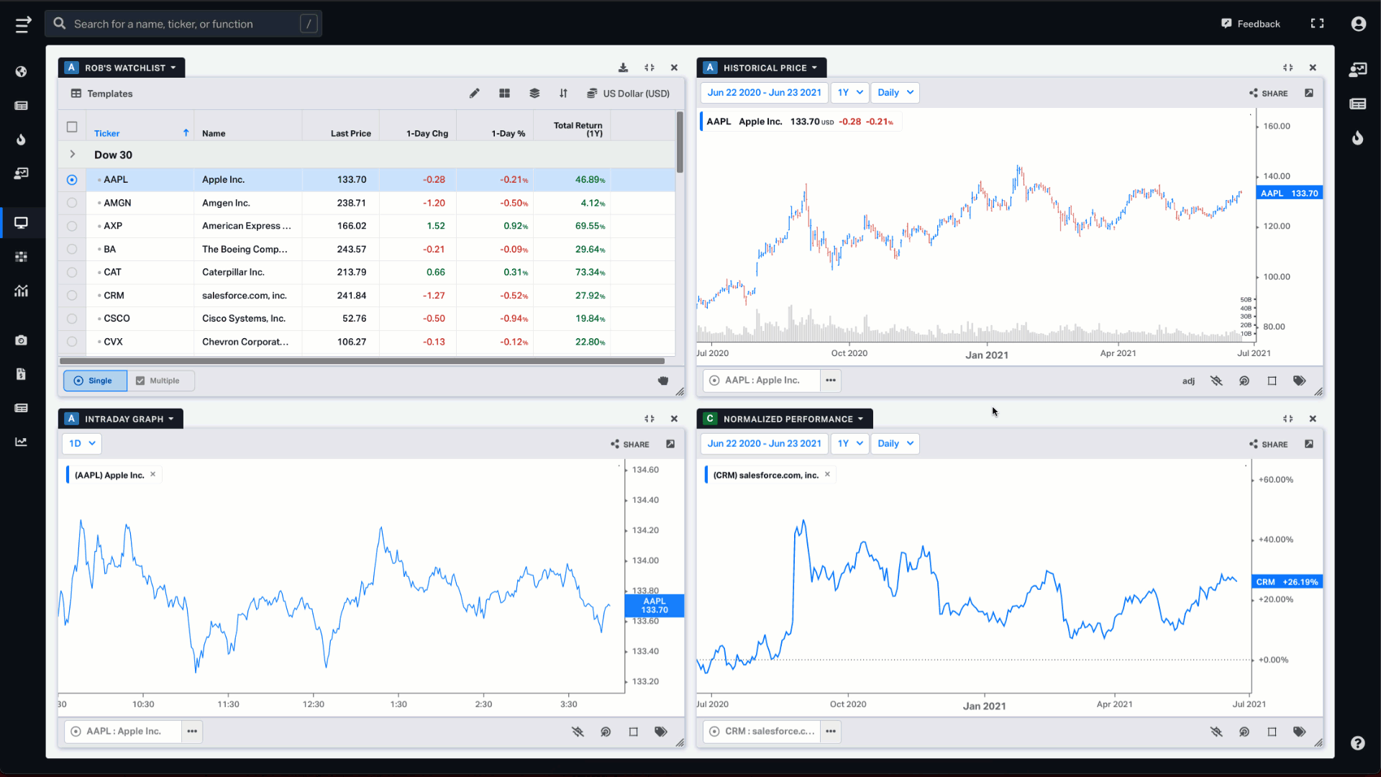Edit watchlist with the pencil icon

point(474,94)
